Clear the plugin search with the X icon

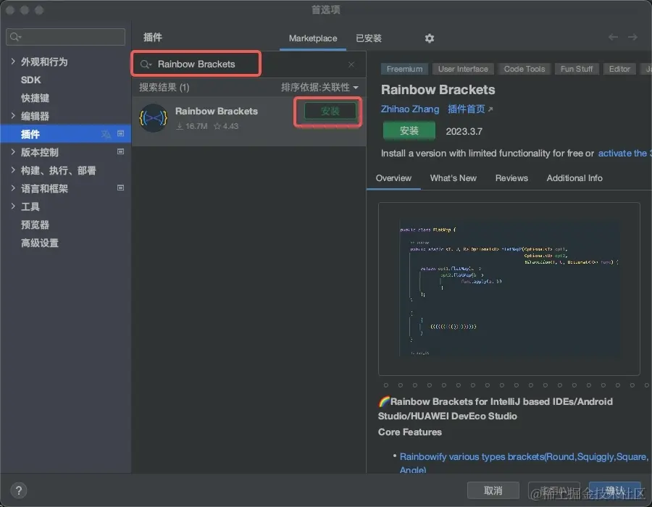tap(351, 64)
